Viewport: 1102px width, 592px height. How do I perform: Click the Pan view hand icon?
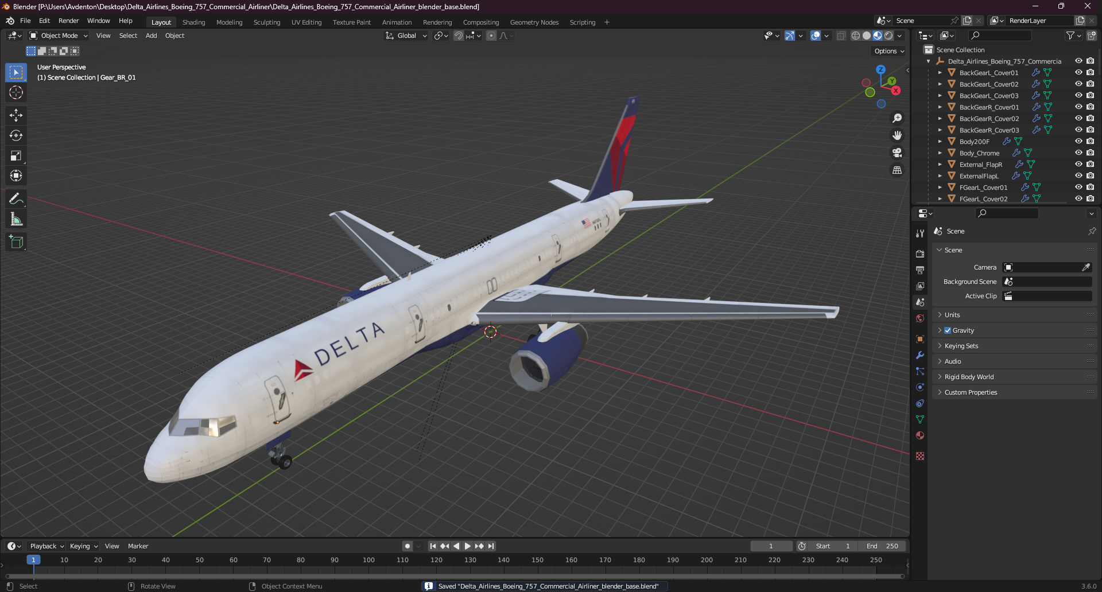pos(897,135)
